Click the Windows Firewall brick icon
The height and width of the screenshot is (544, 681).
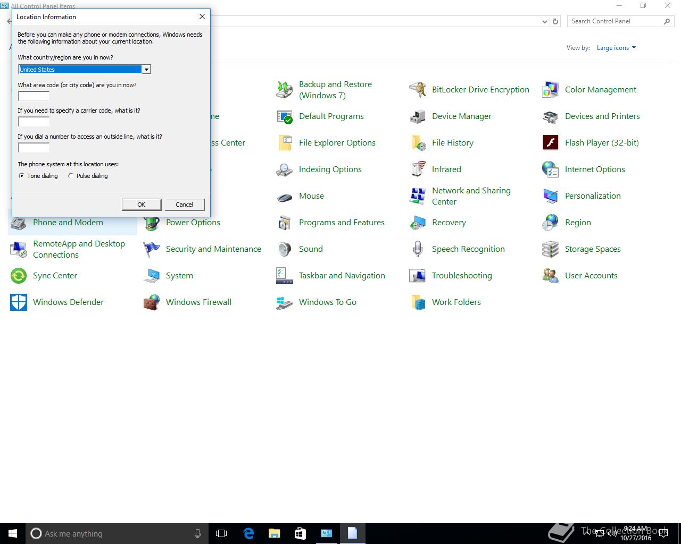[152, 302]
